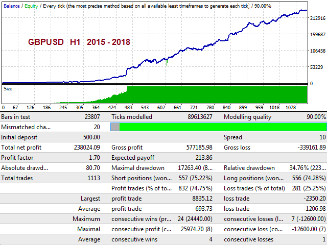Click the Bars in test value 23807

(92, 117)
